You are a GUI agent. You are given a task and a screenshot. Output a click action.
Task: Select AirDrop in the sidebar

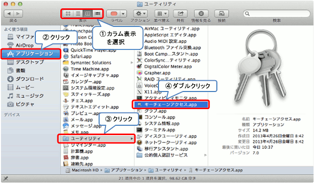point(21,46)
